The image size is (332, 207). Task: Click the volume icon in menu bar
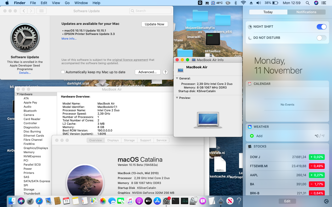click(259, 3)
